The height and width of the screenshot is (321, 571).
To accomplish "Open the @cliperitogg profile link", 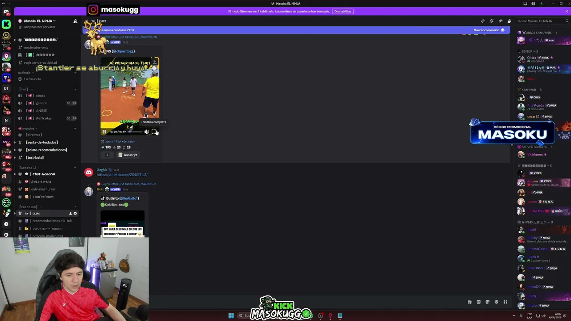I will pos(124,51).
